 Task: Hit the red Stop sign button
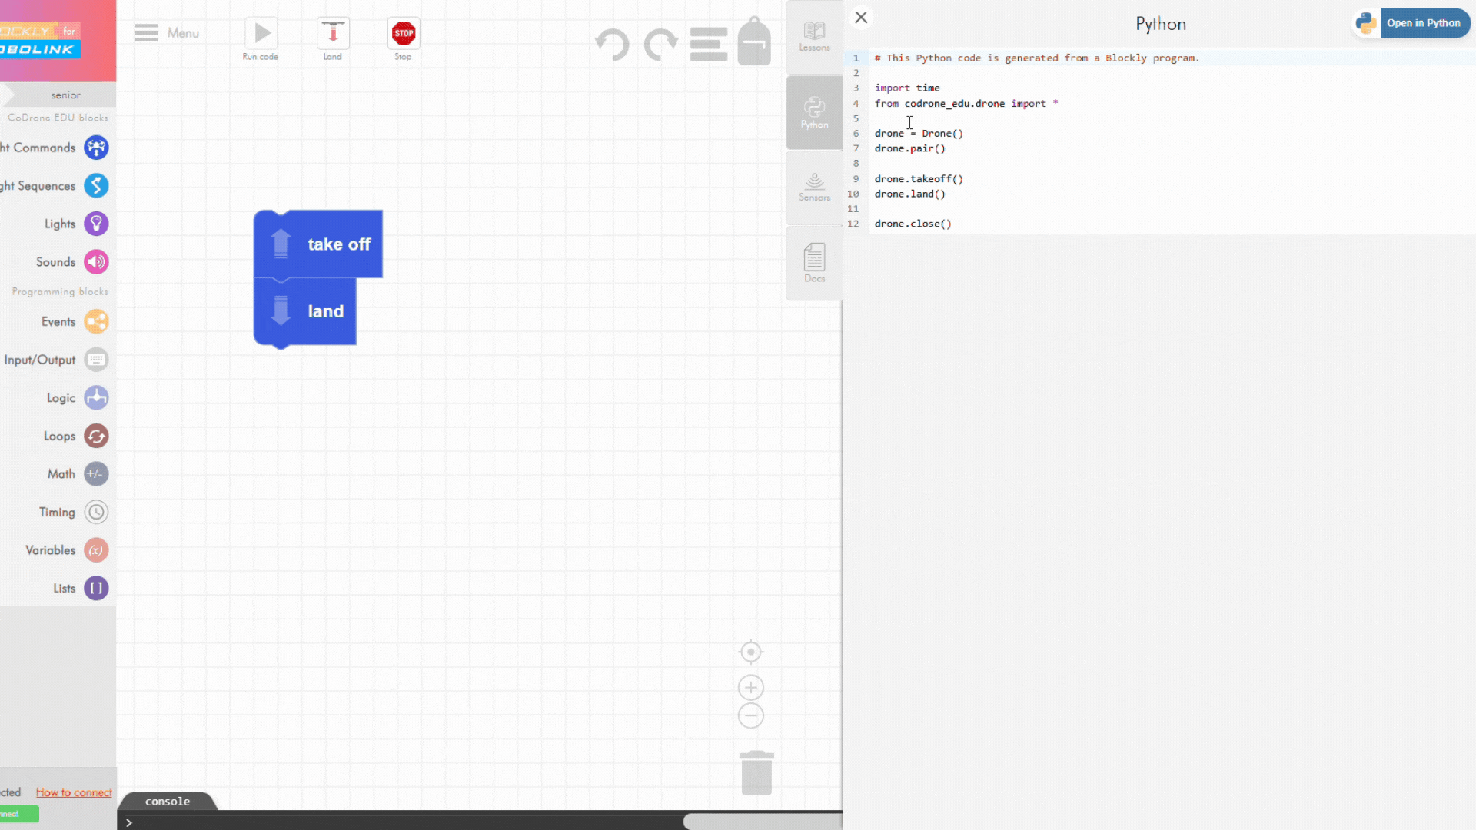404,34
